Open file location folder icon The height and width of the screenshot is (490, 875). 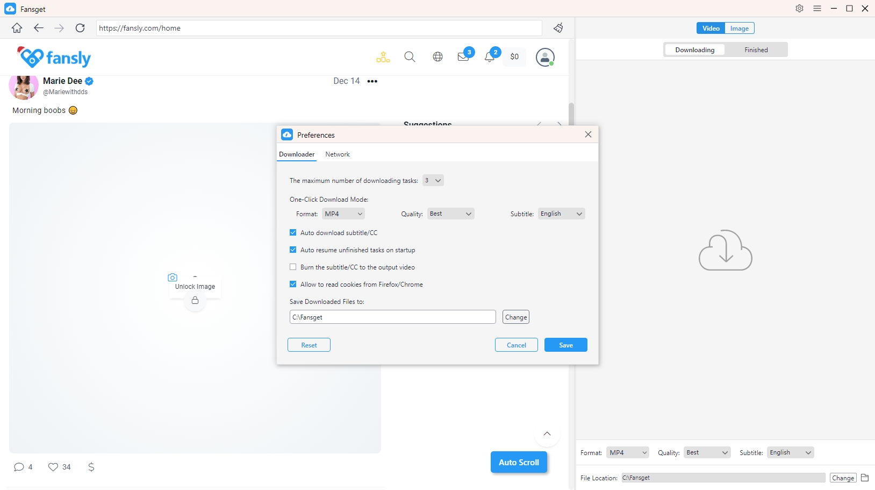click(x=865, y=478)
